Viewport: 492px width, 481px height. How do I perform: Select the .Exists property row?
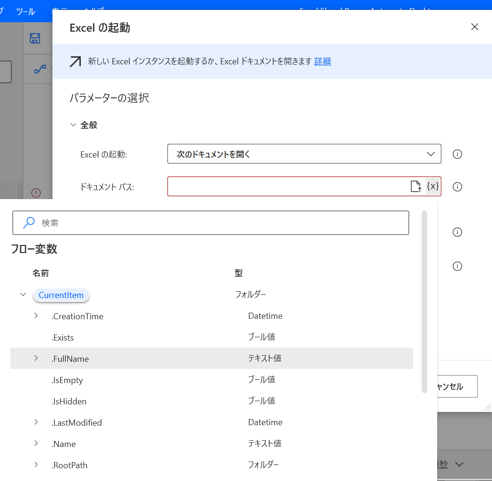(x=211, y=337)
